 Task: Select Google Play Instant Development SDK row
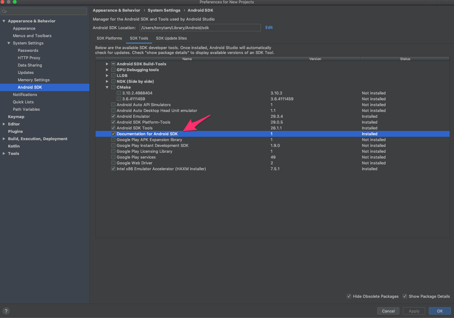coord(272,145)
